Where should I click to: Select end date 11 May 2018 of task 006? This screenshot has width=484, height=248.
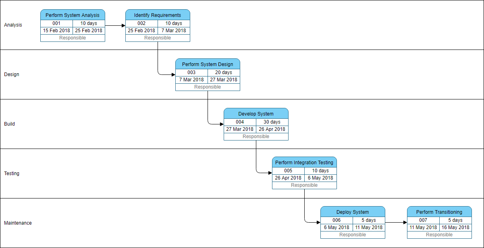point(369,227)
